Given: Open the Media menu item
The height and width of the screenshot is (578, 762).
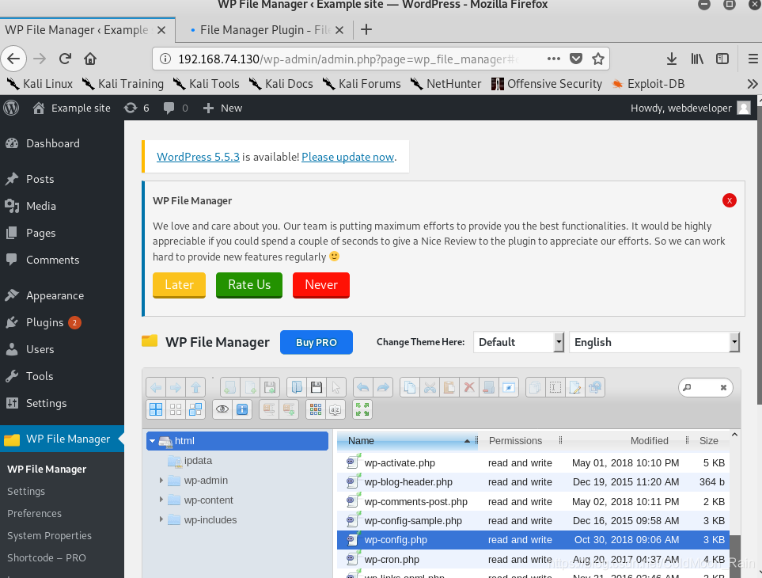Looking at the screenshot, I should [41, 206].
